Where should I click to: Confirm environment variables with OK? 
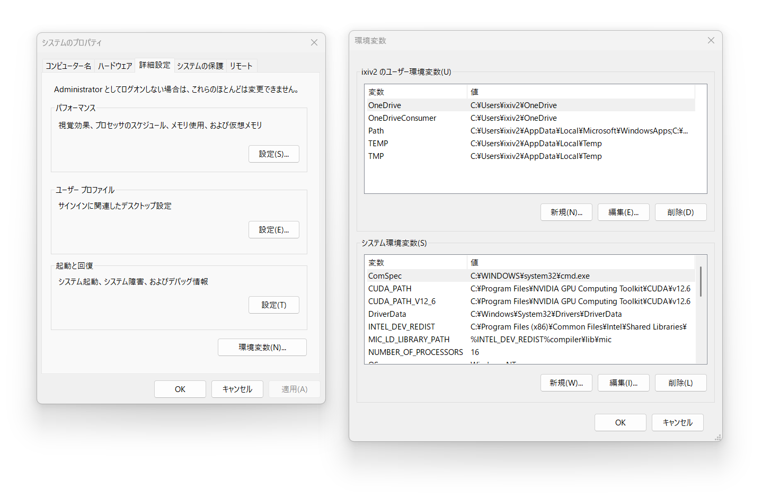pyautogui.click(x=620, y=422)
